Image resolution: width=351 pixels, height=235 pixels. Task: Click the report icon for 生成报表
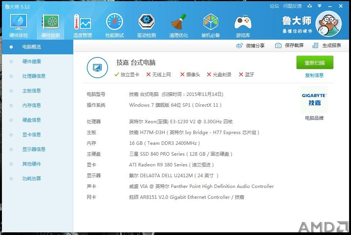tap(315, 45)
